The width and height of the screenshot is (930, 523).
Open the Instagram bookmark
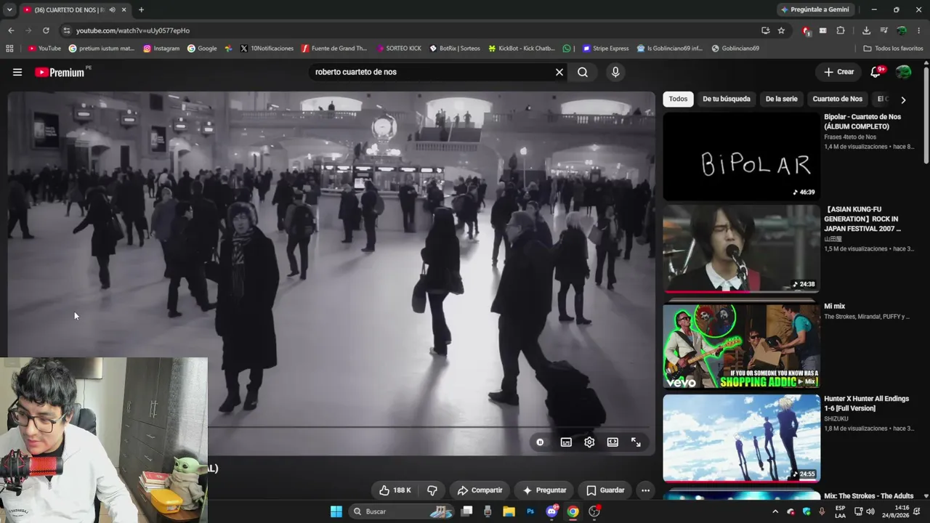pos(161,49)
